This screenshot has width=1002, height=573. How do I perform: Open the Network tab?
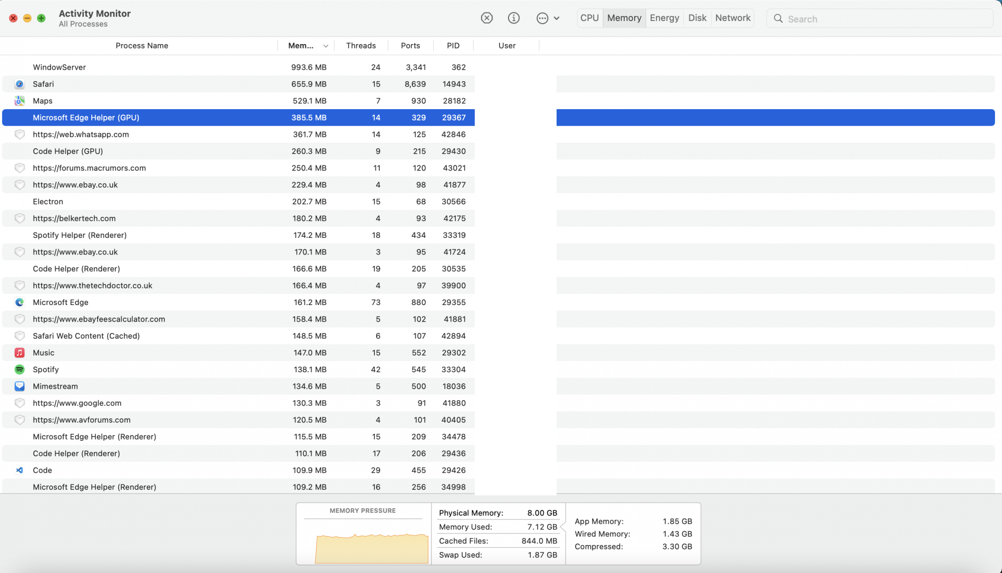click(732, 18)
